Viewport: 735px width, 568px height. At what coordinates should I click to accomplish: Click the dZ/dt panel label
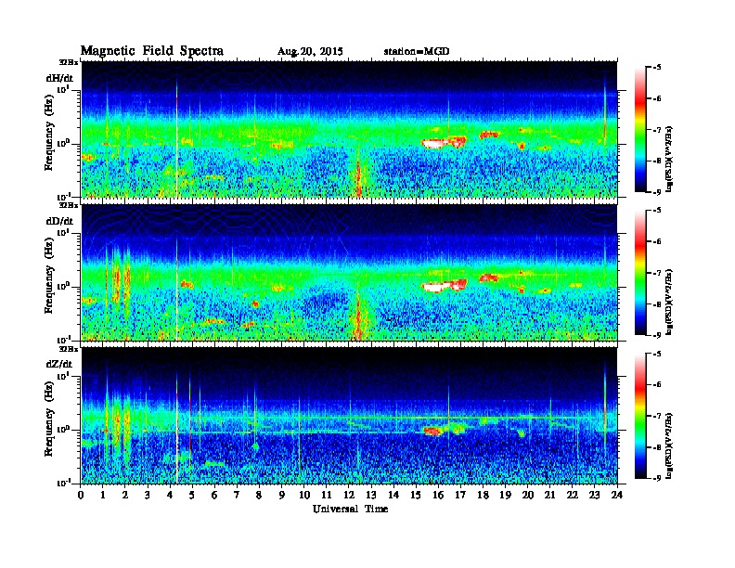click(x=59, y=364)
